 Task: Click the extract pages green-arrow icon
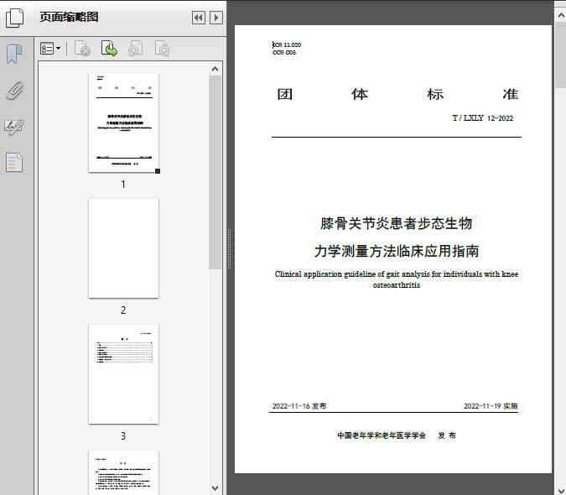coord(109,49)
